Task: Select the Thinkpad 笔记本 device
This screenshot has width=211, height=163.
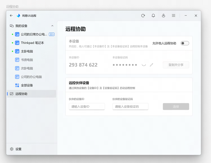Action: [32, 43]
